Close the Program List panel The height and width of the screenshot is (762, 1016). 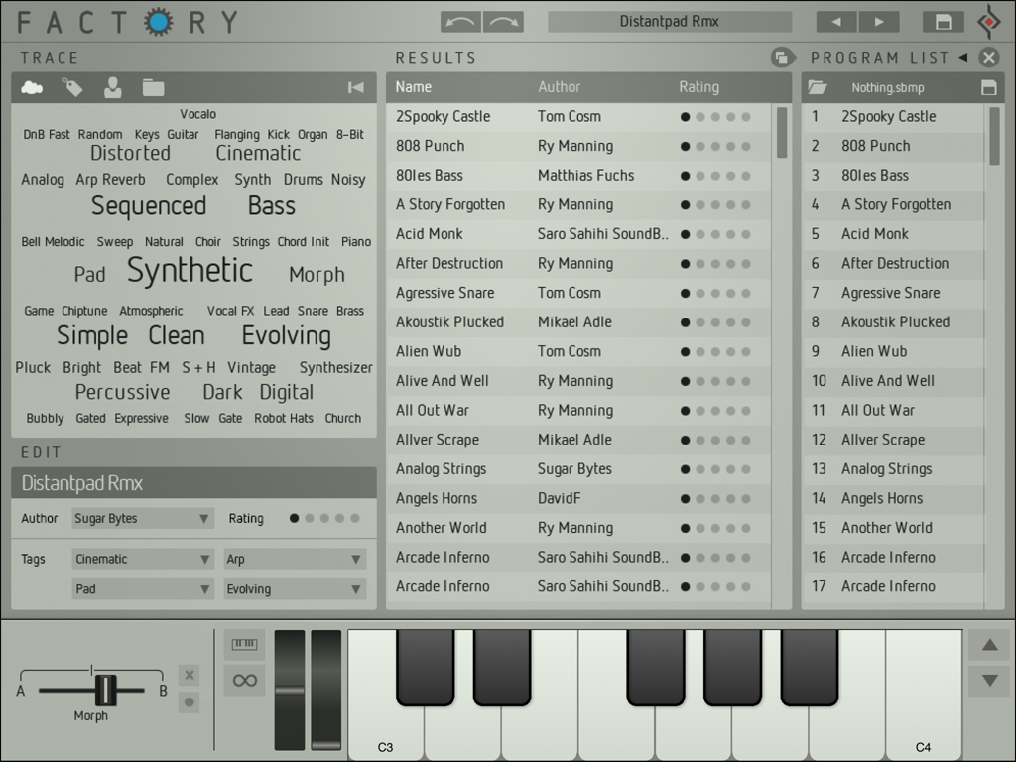(989, 58)
